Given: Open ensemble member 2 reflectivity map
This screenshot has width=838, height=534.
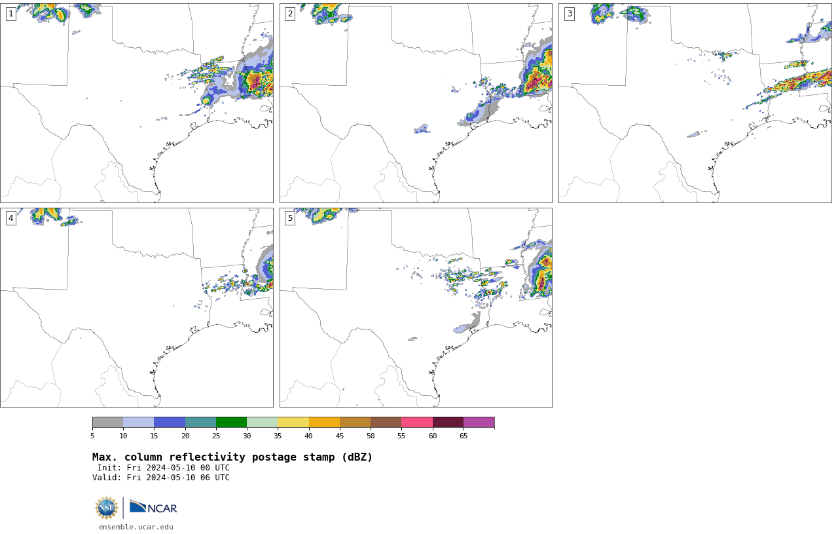Looking at the screenshot, I should coord(416,103).
